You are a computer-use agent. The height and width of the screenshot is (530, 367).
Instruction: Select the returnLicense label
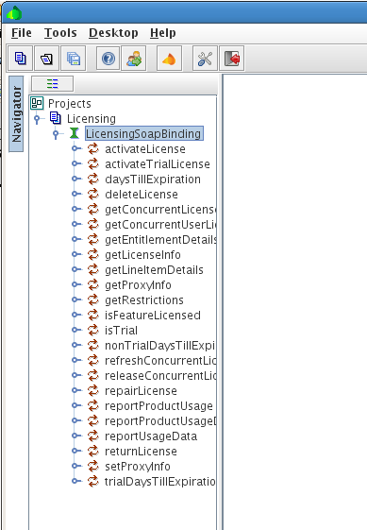(142, 452)
